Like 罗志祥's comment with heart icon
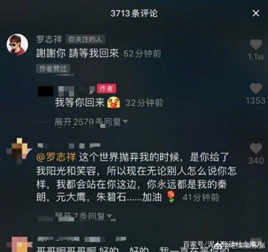Viewport: 268px width, 252px height. point(255,44)
